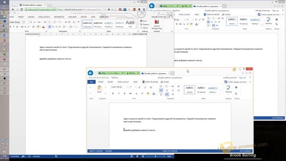This screenshot has height=161, width=286.
Task: Click align left in front Web App Paragraph group
Action: pos(161,90)
